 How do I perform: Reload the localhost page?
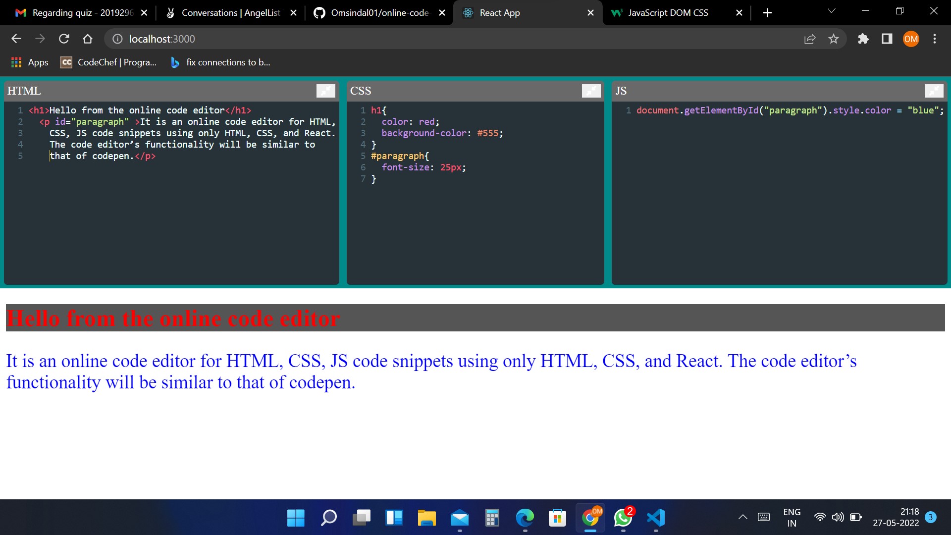[x=64, y=39]
